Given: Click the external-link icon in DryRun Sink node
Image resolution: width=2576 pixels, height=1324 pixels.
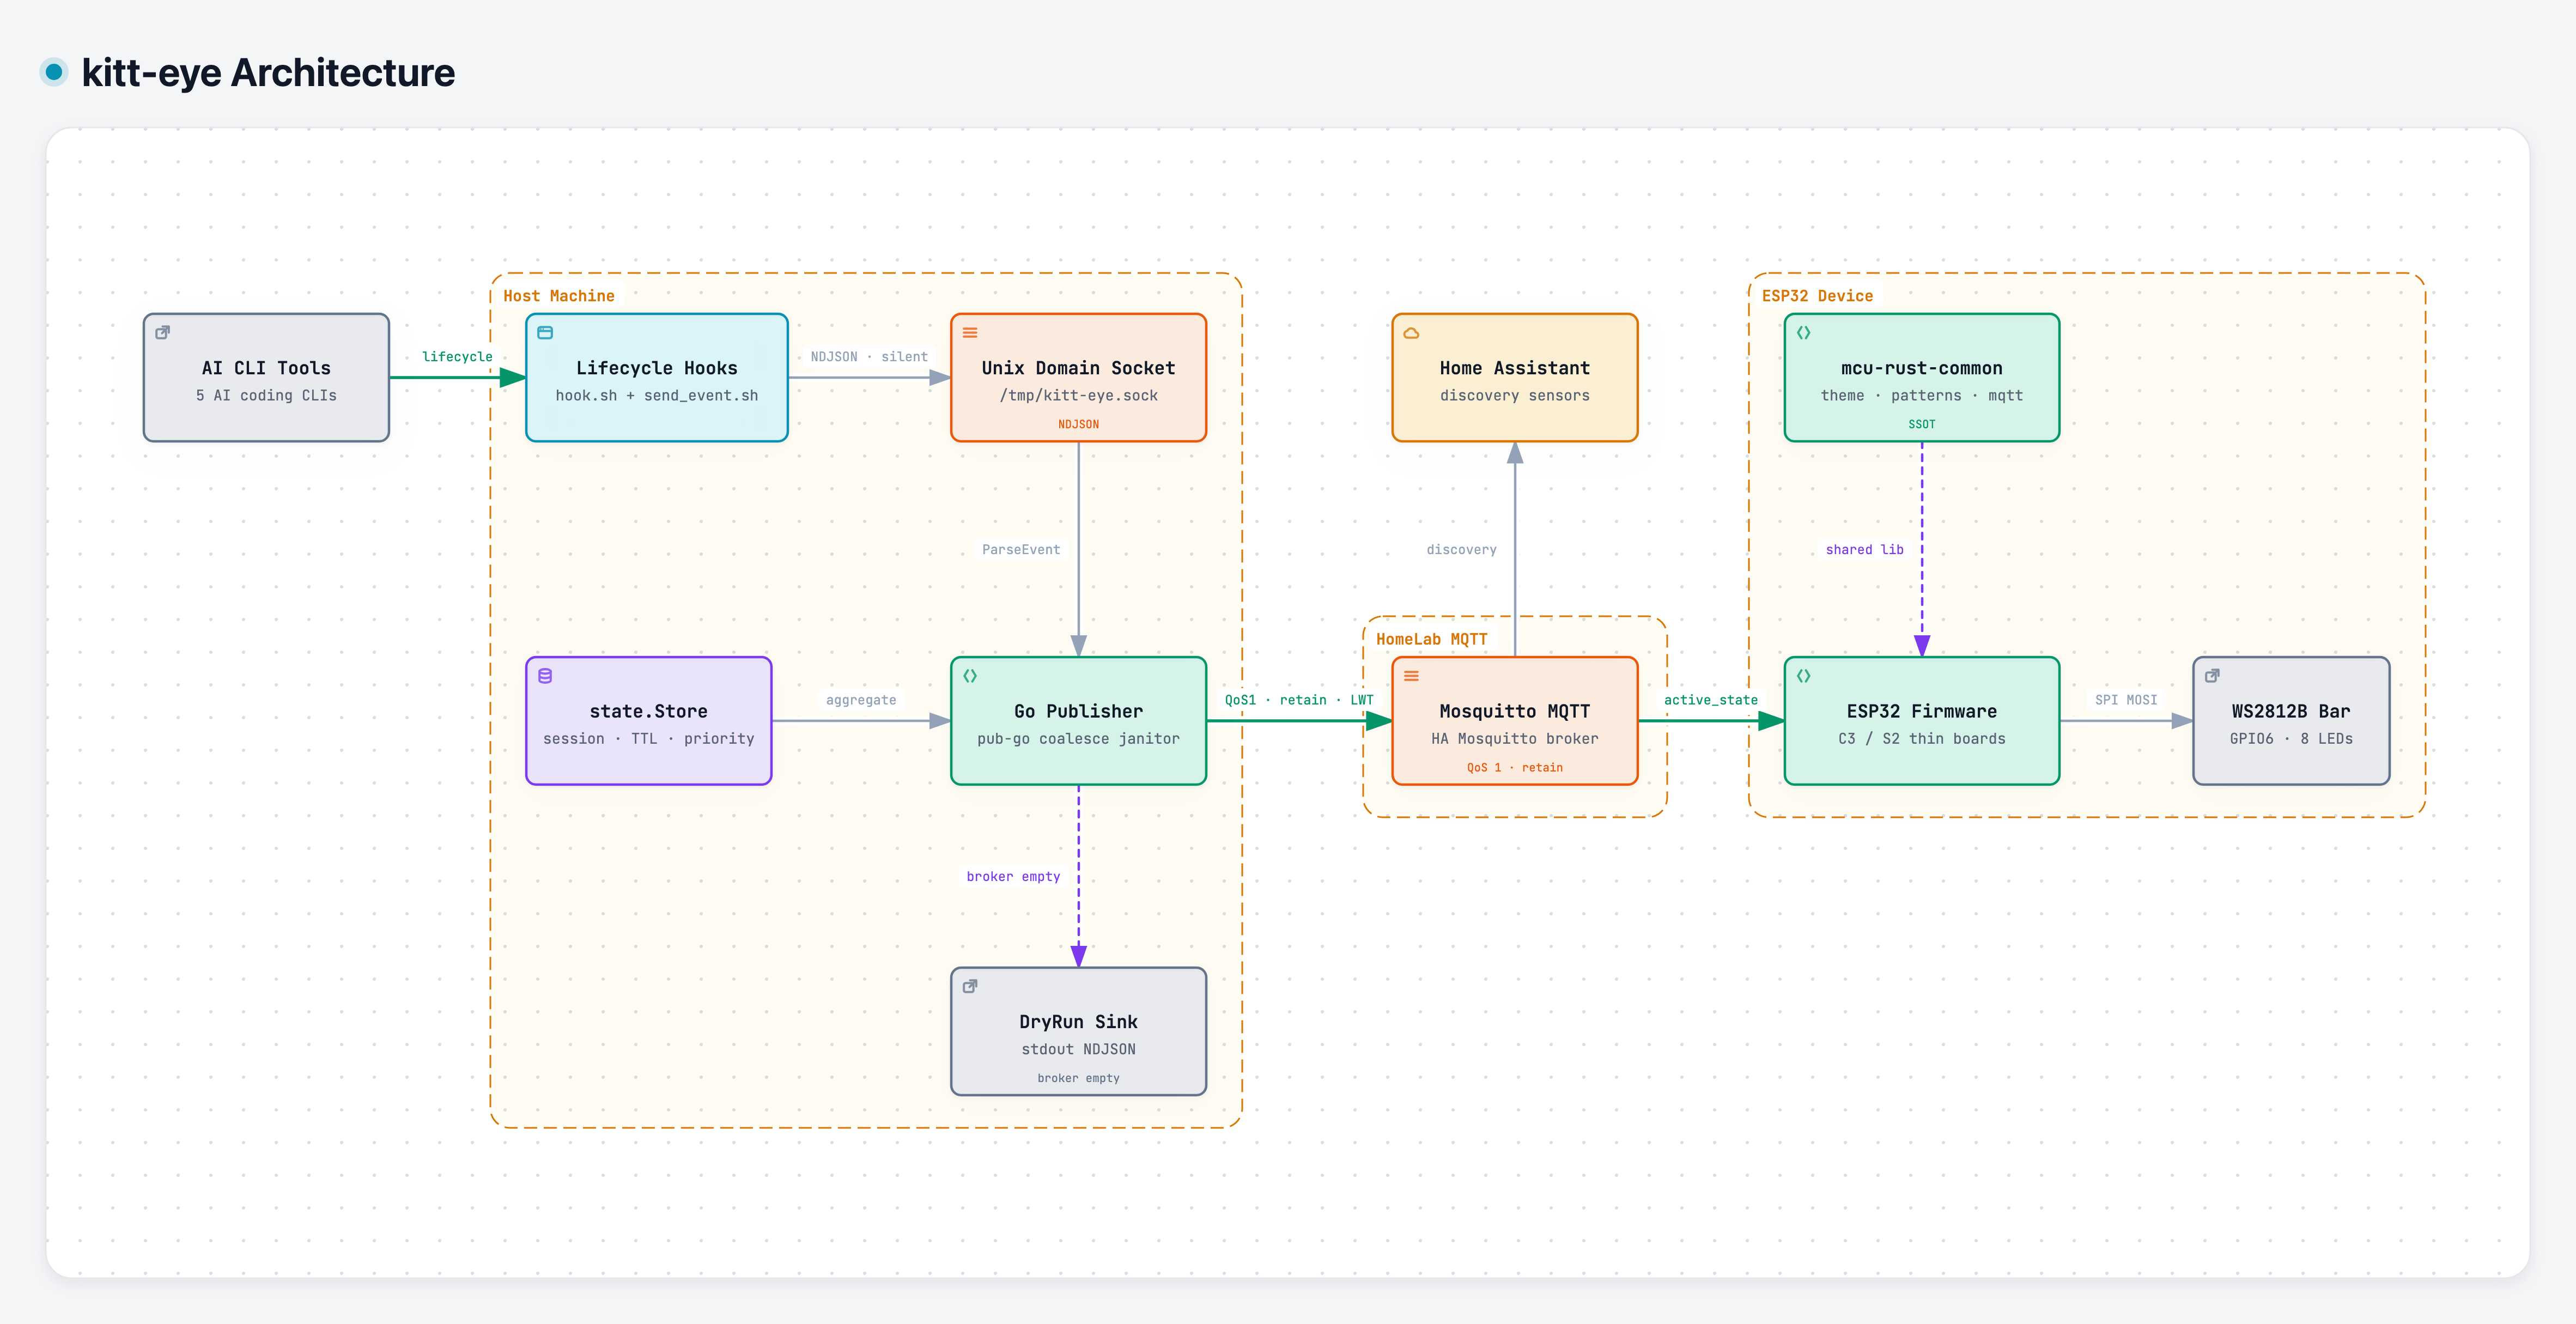Looking at the screenshot, I should click(970, 986).
